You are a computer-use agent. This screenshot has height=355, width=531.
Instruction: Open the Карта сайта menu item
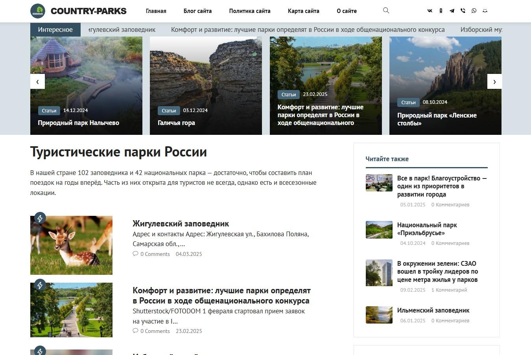pos(304,11)
